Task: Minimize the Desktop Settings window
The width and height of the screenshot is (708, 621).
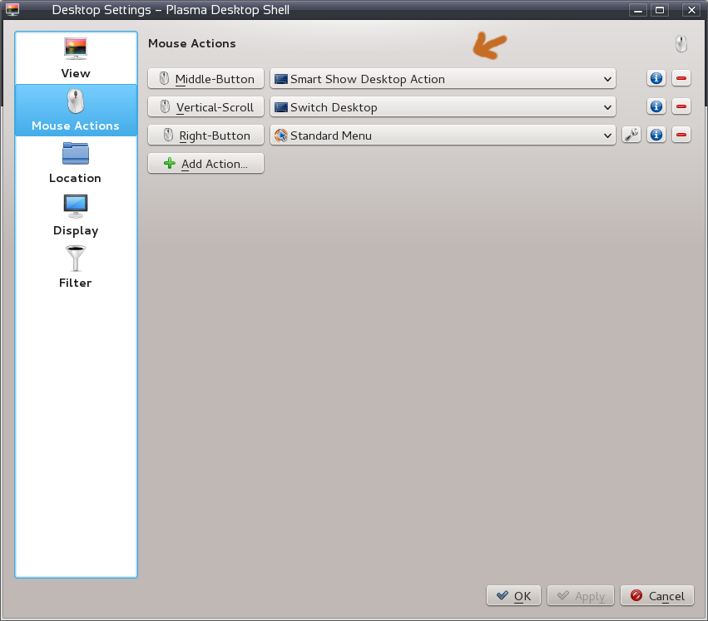Action: tap(638, 10)
